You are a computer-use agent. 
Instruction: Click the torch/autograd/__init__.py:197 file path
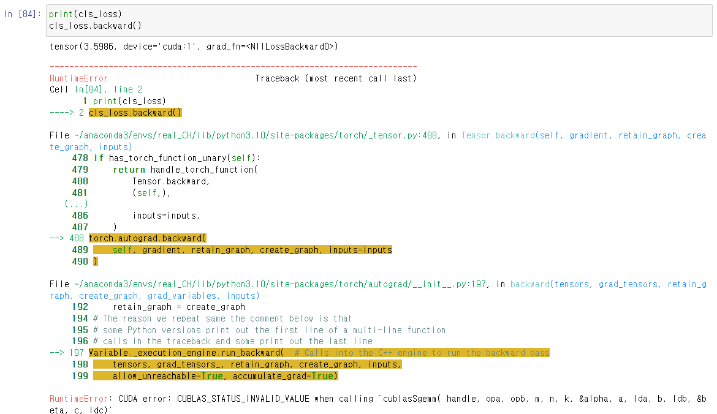point(280,284)
